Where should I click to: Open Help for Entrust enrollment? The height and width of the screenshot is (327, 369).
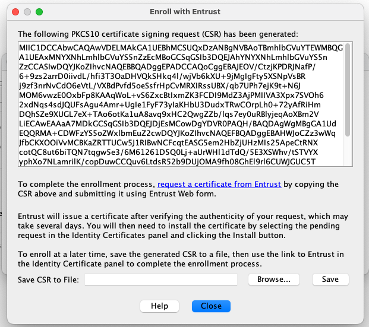point(160,306)
